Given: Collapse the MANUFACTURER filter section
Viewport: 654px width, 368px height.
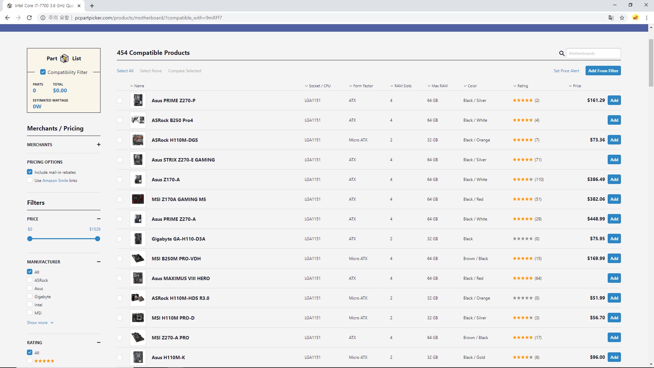Looking at the screenshot, I should pyautogui.click(x=99, y=262).
